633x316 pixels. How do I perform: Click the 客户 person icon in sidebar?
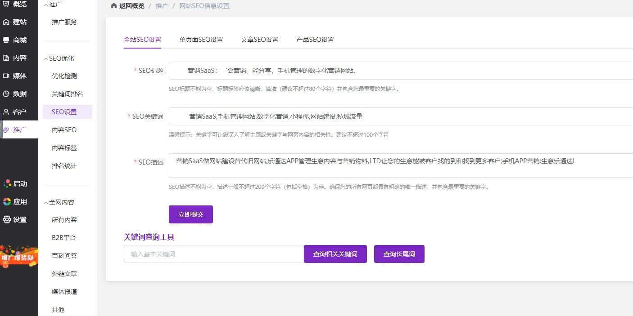pyautogui.click(x=6, y=112)
